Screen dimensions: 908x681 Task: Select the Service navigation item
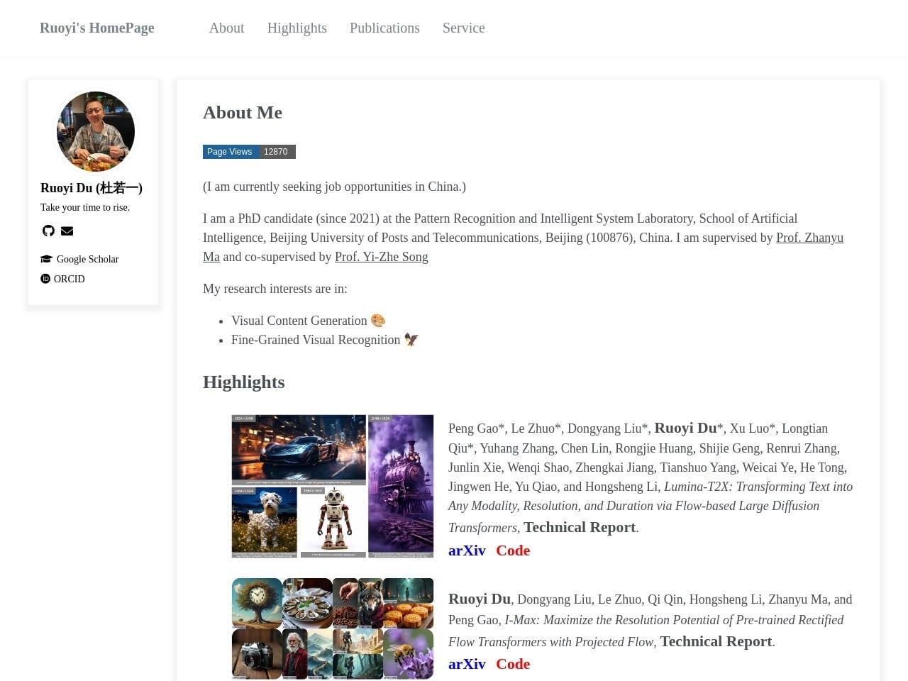(x=463, y=28)
